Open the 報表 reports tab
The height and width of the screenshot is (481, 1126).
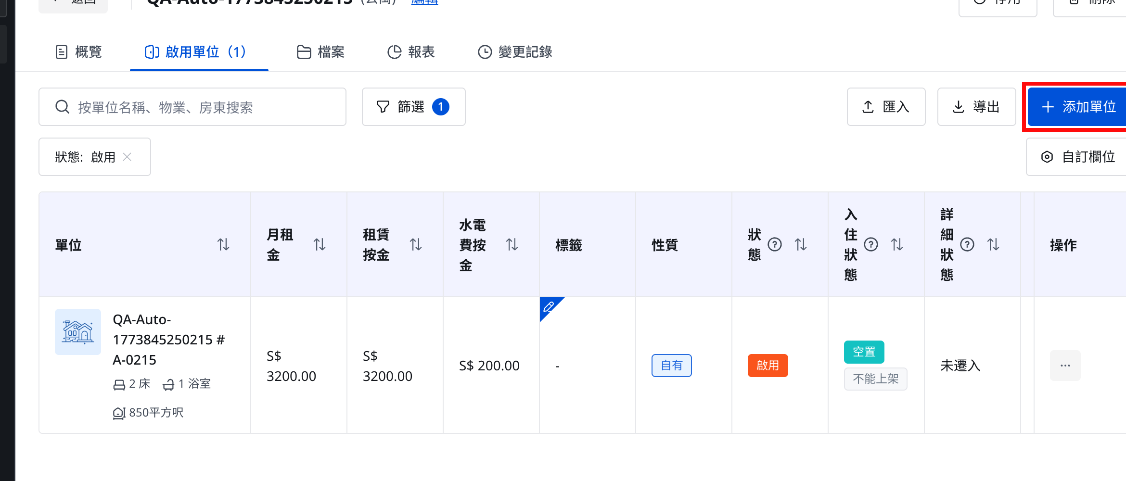[x=411, y=52]
